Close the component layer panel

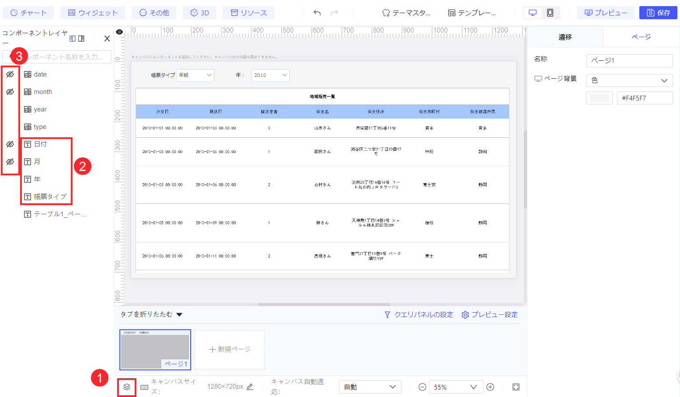point(107,38)
